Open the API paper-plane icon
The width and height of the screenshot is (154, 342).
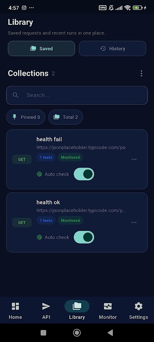46,306
